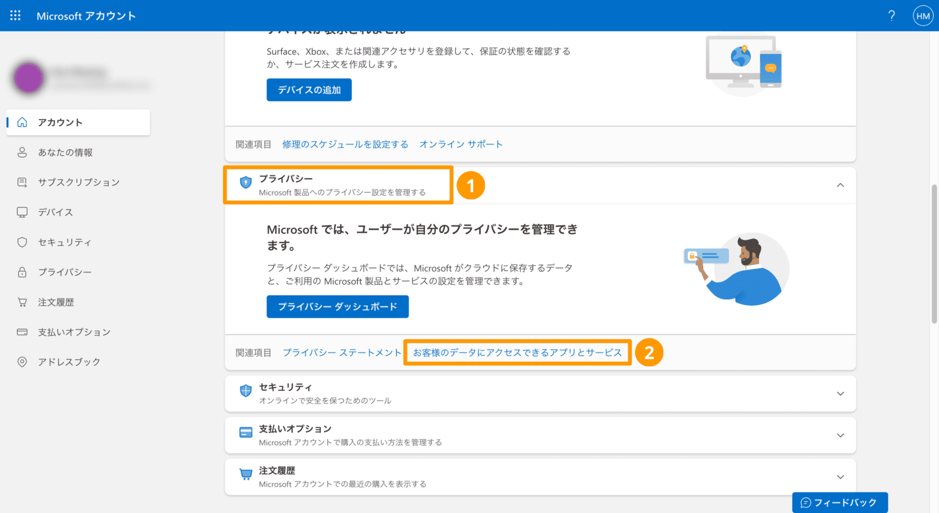Click the home icon beside アカウント
939x513 pixels.
point(22,122)
